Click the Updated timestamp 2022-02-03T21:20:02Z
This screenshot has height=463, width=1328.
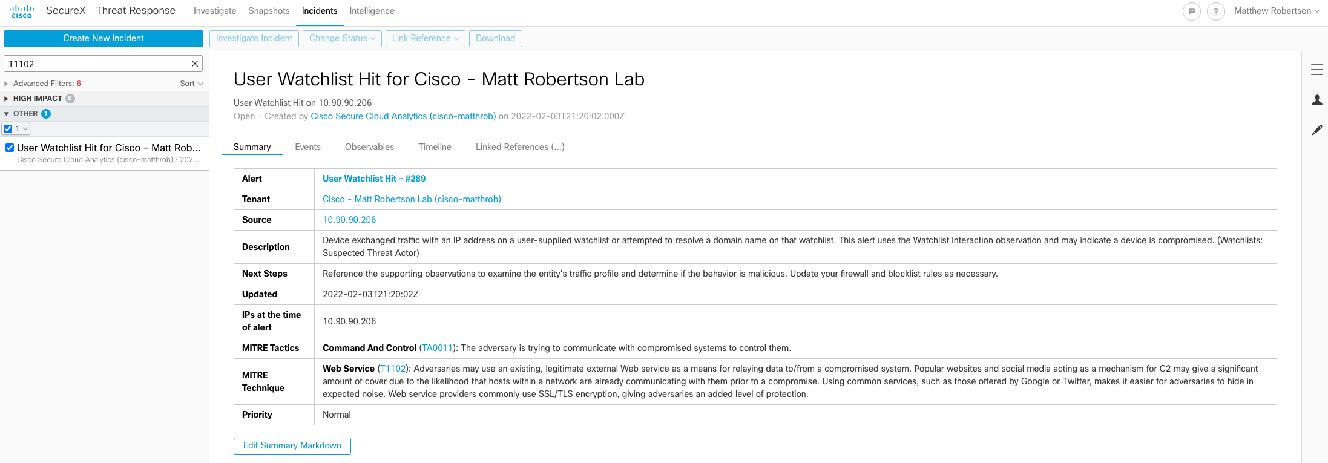click(370, 294)
